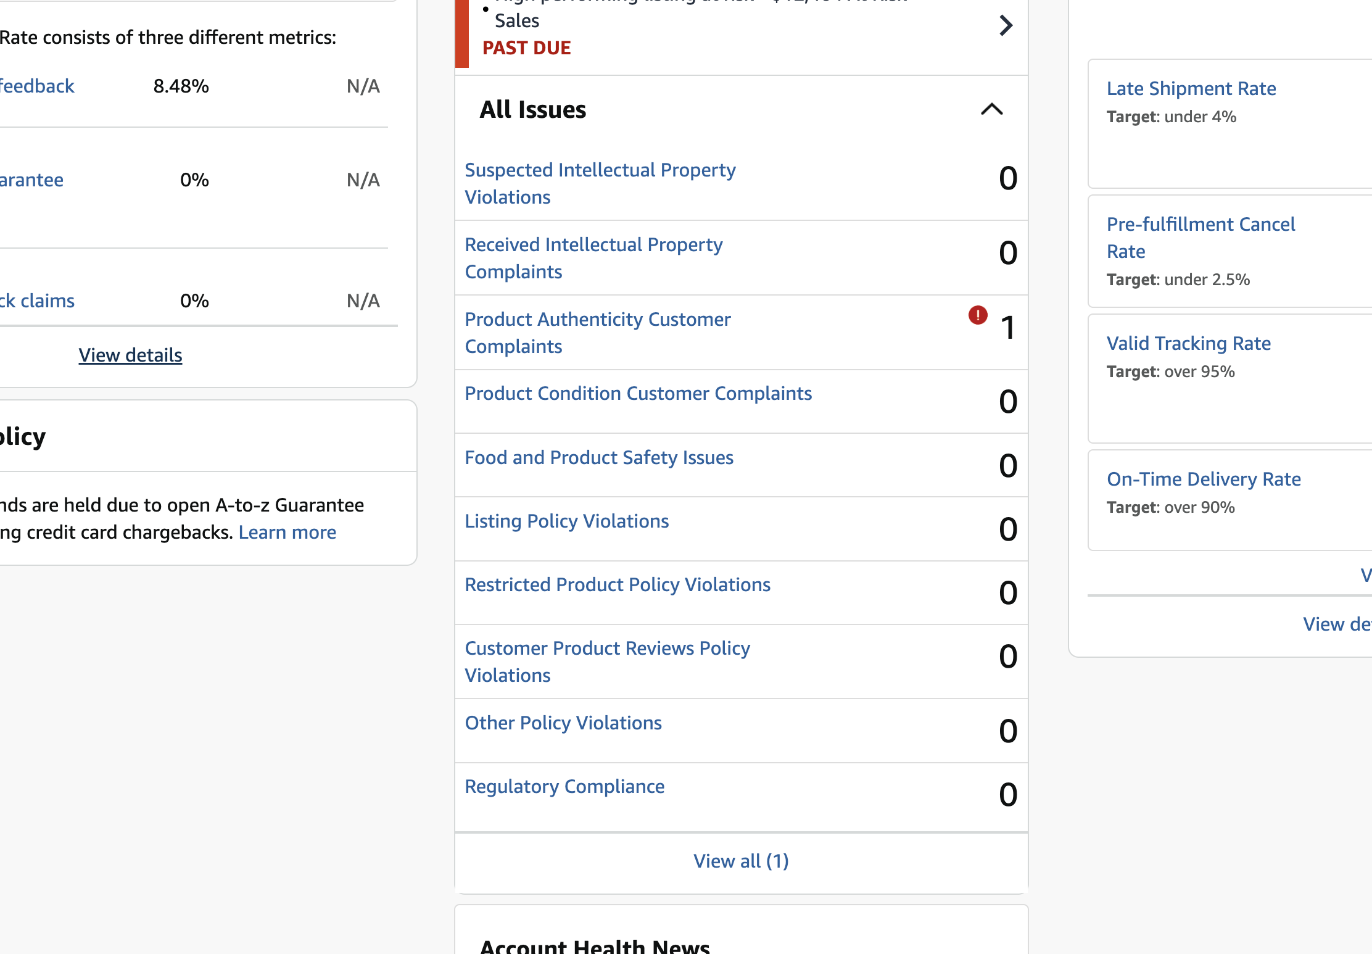Click the Account Health News heading
1372x954 pixels.
coord(595,946)
